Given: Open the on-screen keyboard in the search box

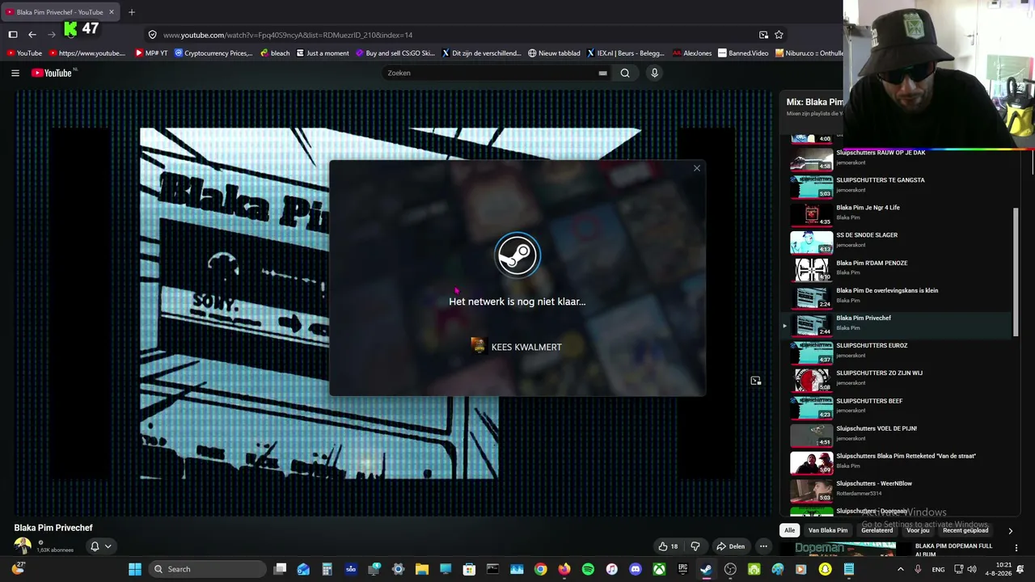Looking at the screenshot, I should tap(602, 73).
